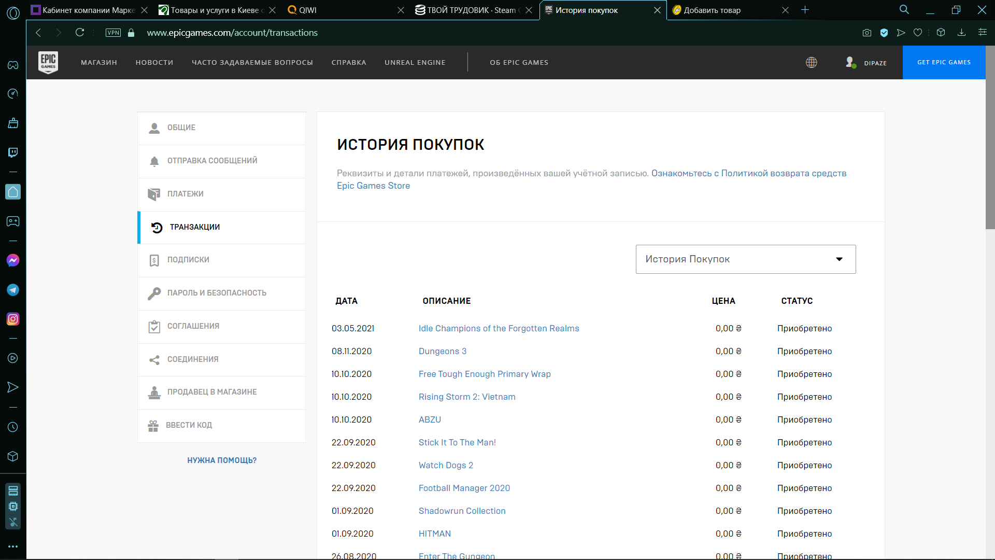Viewport: 995px width, 560px height.
Task: Open Telegram in Opera sidebar
Action: (13, 290)
